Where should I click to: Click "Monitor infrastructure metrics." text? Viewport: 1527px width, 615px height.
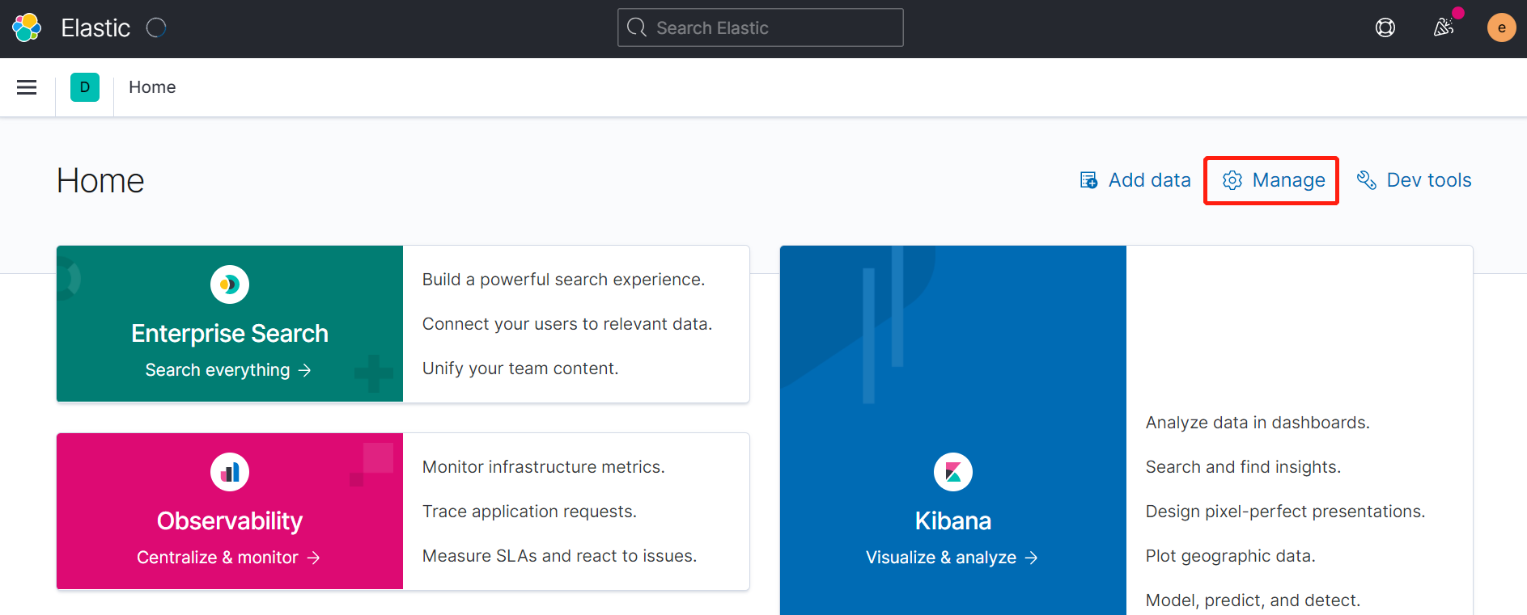point(544,467)
